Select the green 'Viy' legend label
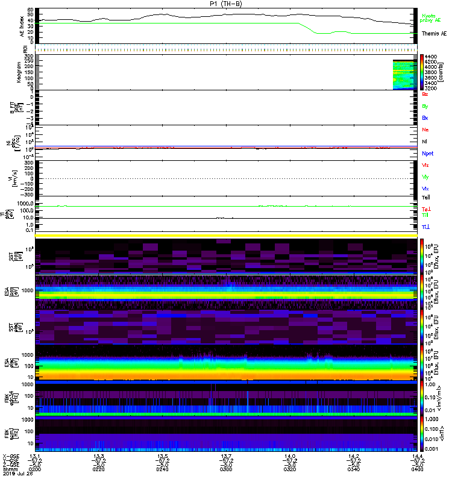452x482 pixels. [x=425, y=177]
